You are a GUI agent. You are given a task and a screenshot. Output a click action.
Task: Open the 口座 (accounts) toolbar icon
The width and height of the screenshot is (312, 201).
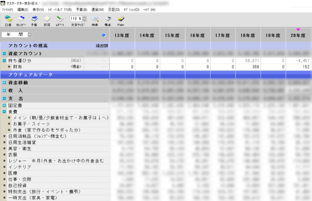(8, 21)
